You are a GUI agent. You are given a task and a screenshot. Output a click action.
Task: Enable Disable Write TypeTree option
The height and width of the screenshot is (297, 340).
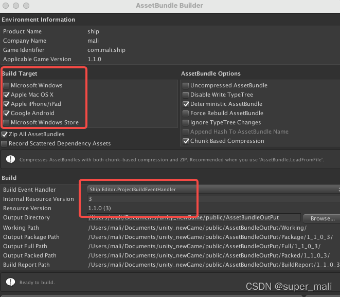tap(186, 95)
